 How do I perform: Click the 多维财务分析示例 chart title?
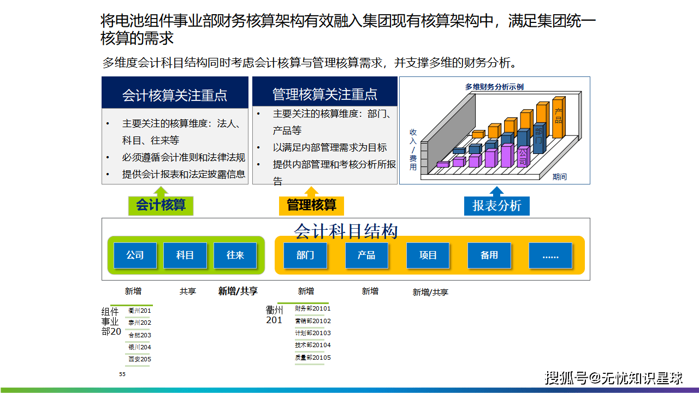[x=494, y=86]
